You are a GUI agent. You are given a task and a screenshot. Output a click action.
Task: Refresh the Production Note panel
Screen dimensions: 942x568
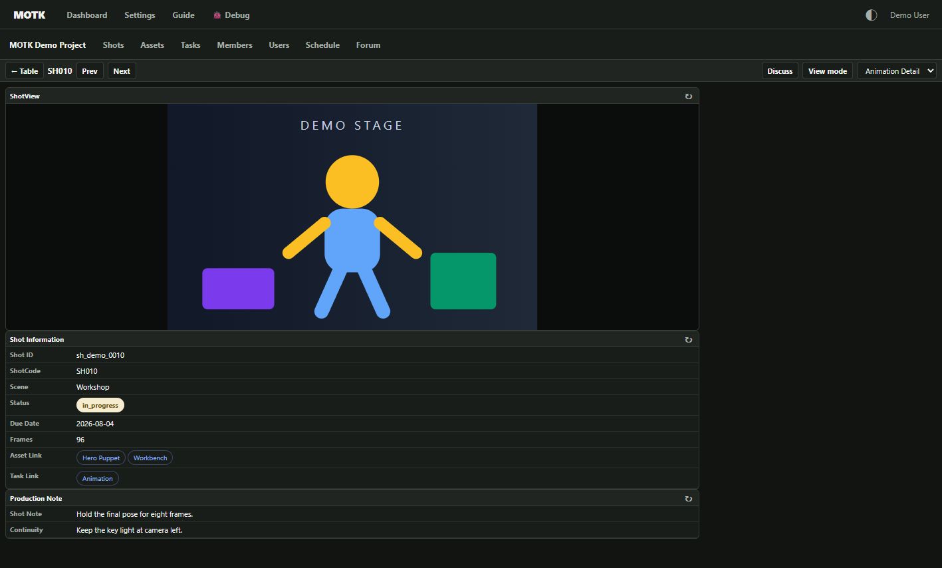[x=688, y=499]
